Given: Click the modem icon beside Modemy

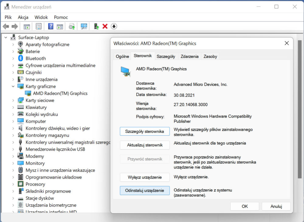Looking at the screenshot, I should [20, 156].
